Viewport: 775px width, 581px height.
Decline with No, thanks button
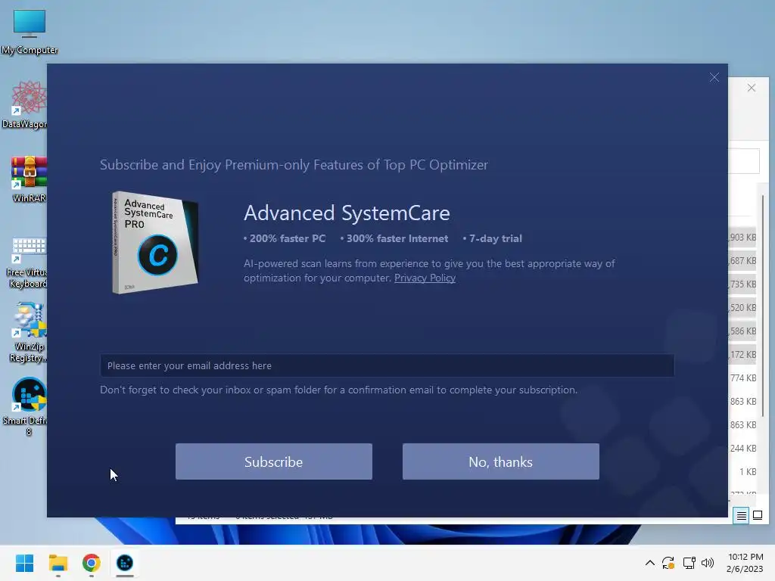pyautogui.click(x=501, y=461)
